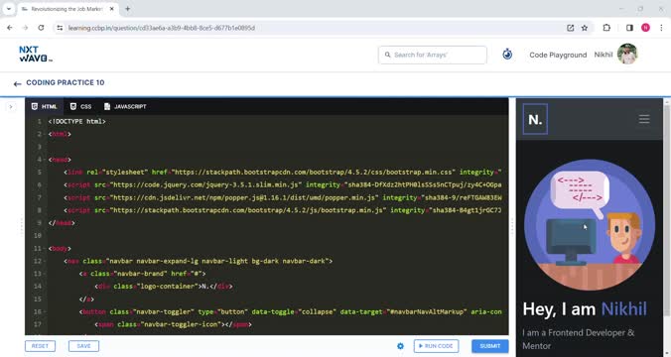View site information icon in address bar

coord(60,28)
